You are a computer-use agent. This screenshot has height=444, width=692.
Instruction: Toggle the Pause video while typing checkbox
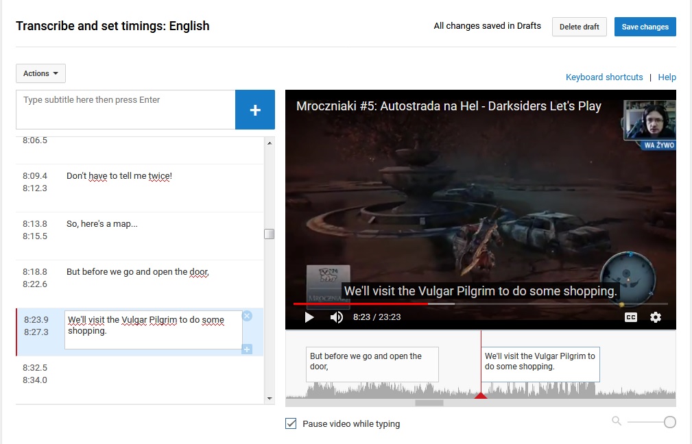pos(291,423)
